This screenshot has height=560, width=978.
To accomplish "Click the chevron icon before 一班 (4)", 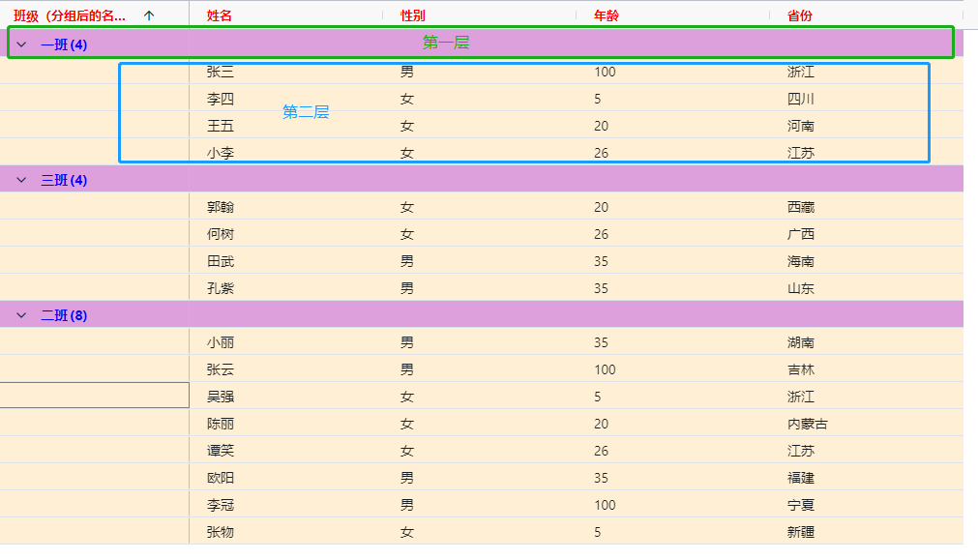I will [22, 44].
